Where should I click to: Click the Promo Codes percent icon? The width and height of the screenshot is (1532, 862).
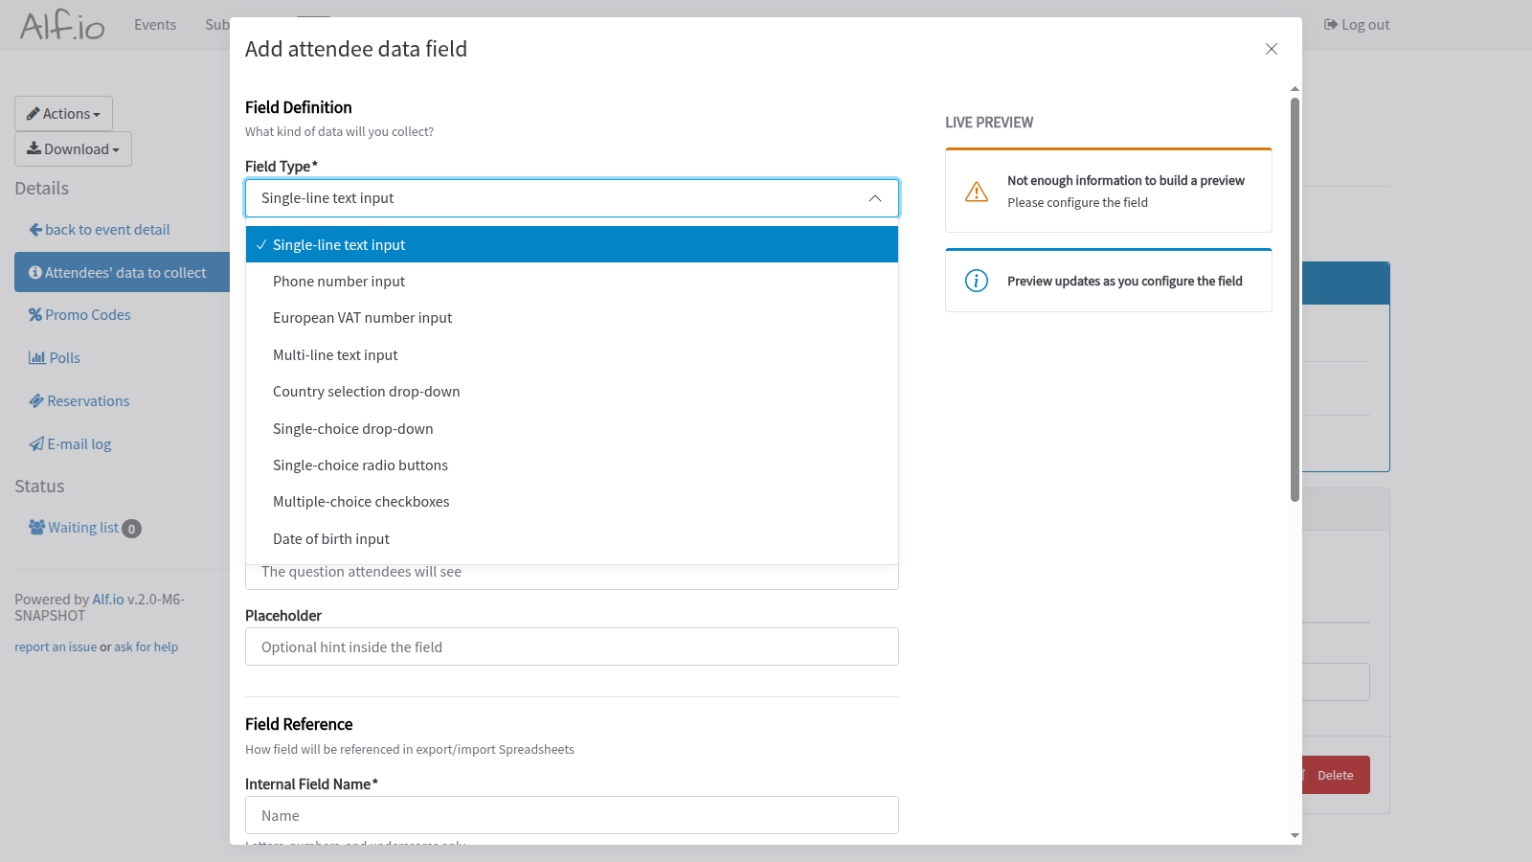[35, 315]
